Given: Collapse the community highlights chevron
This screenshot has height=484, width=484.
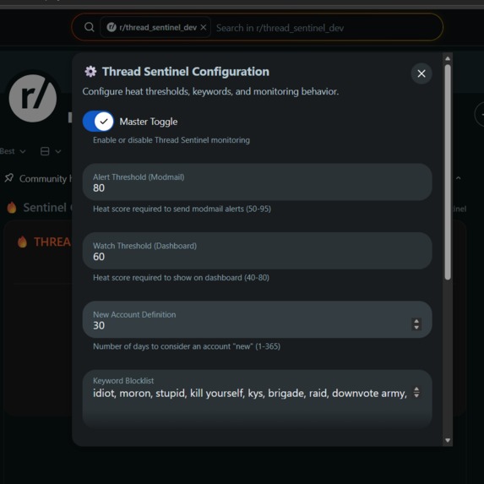Looking at the screenshot, I should [x=459, y=178].
